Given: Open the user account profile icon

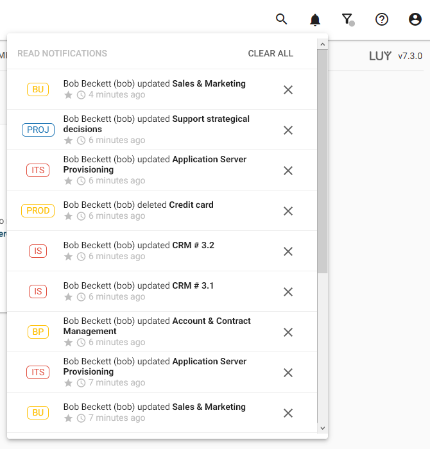Looking at the screenshot, I should 415,19.
